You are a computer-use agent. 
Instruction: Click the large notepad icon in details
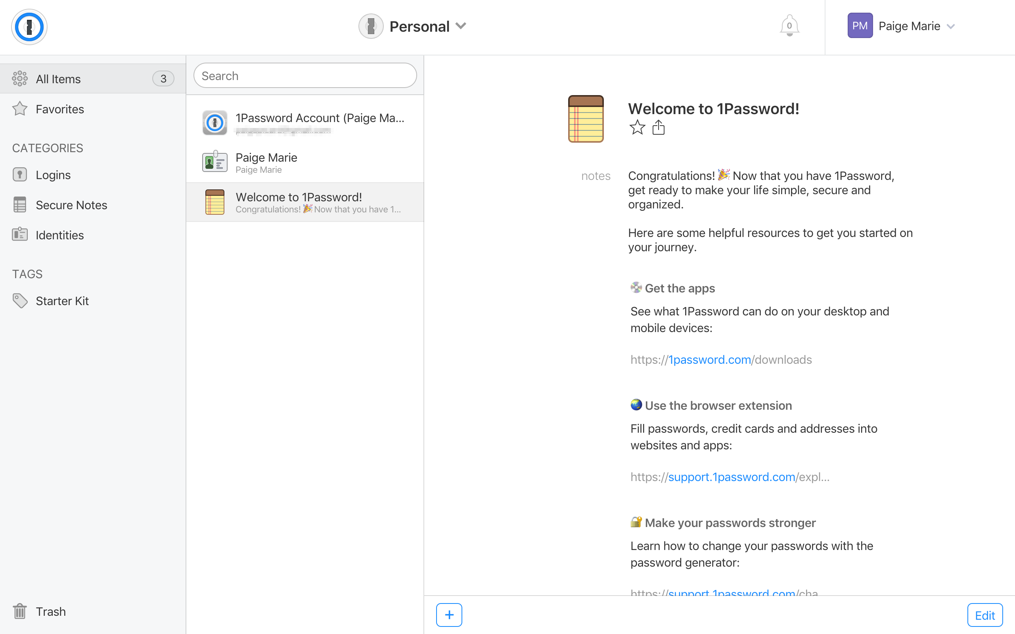point(586,119)
